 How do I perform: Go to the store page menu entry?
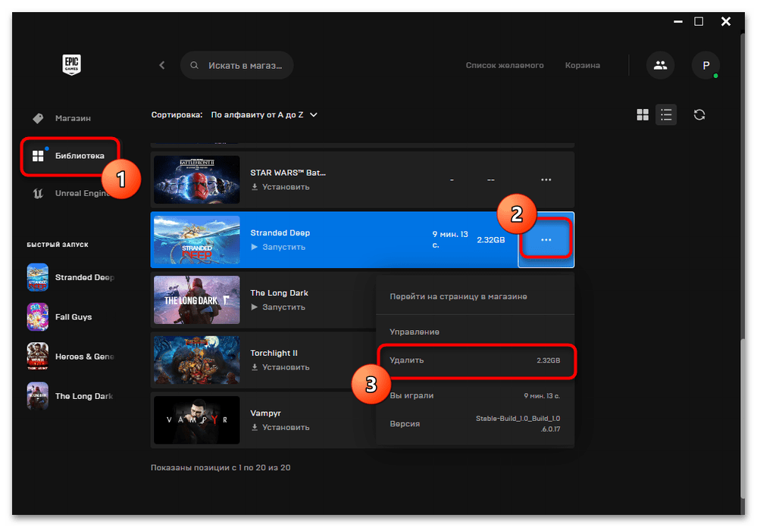coord(458,297)
